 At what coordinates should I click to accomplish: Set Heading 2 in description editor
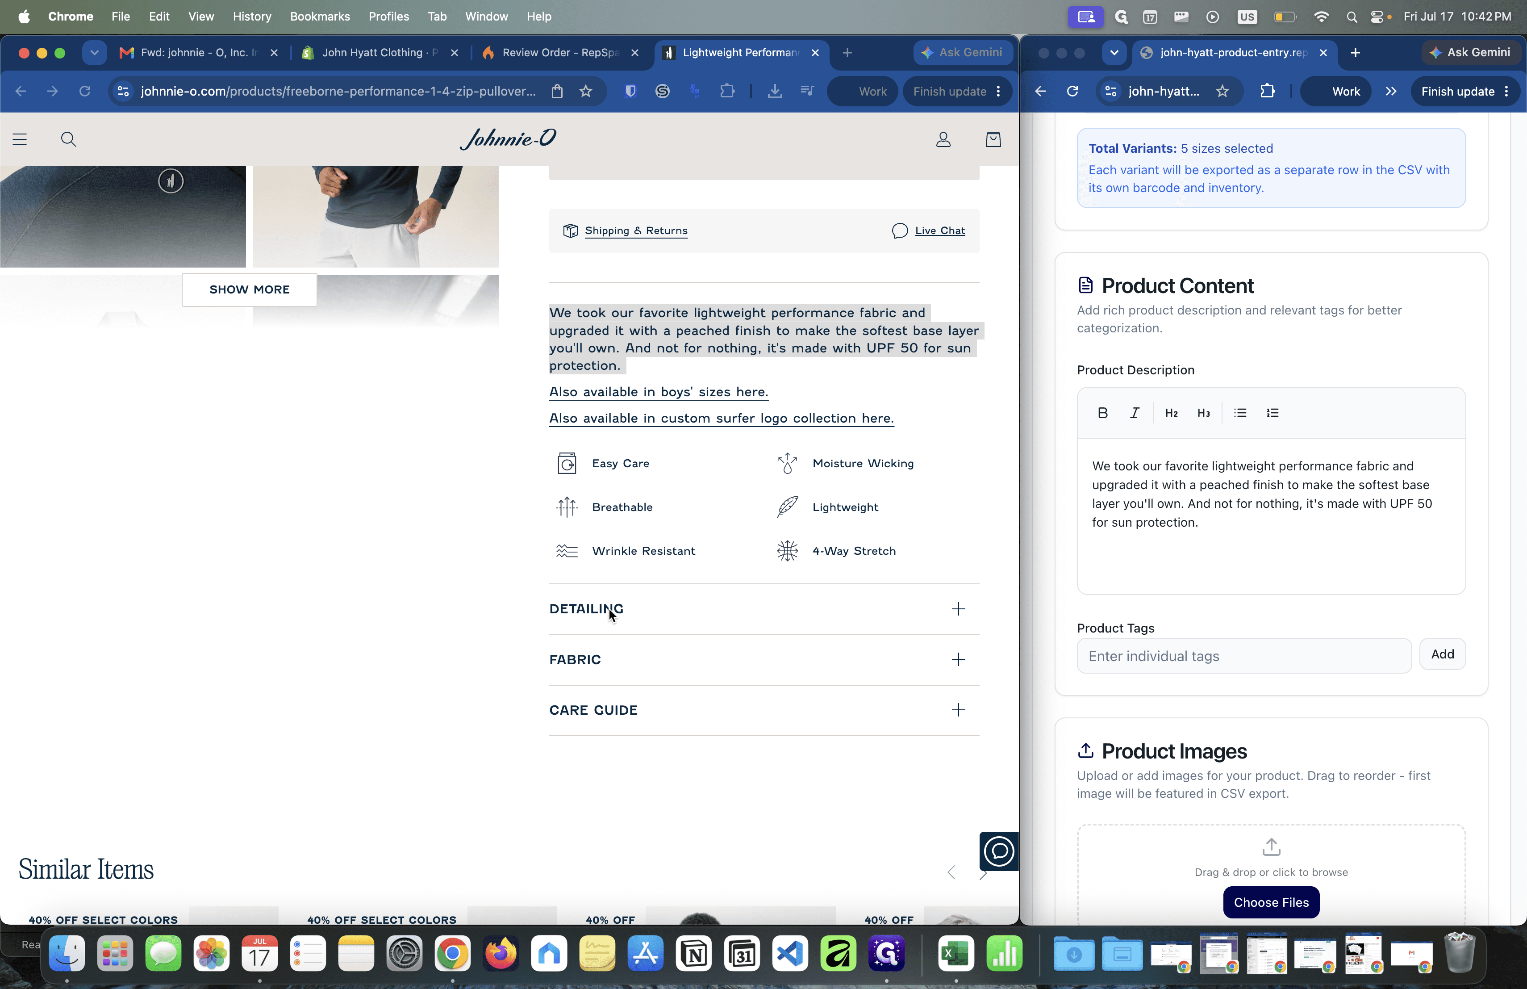1172,413
